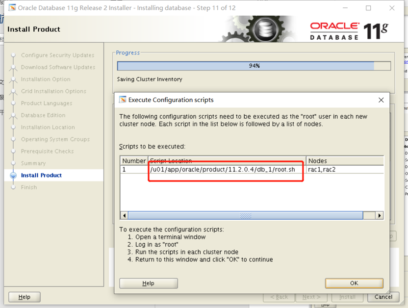Click the Nodes column header
The width and height of the screenshot is (408, 308).
[345, 161]
